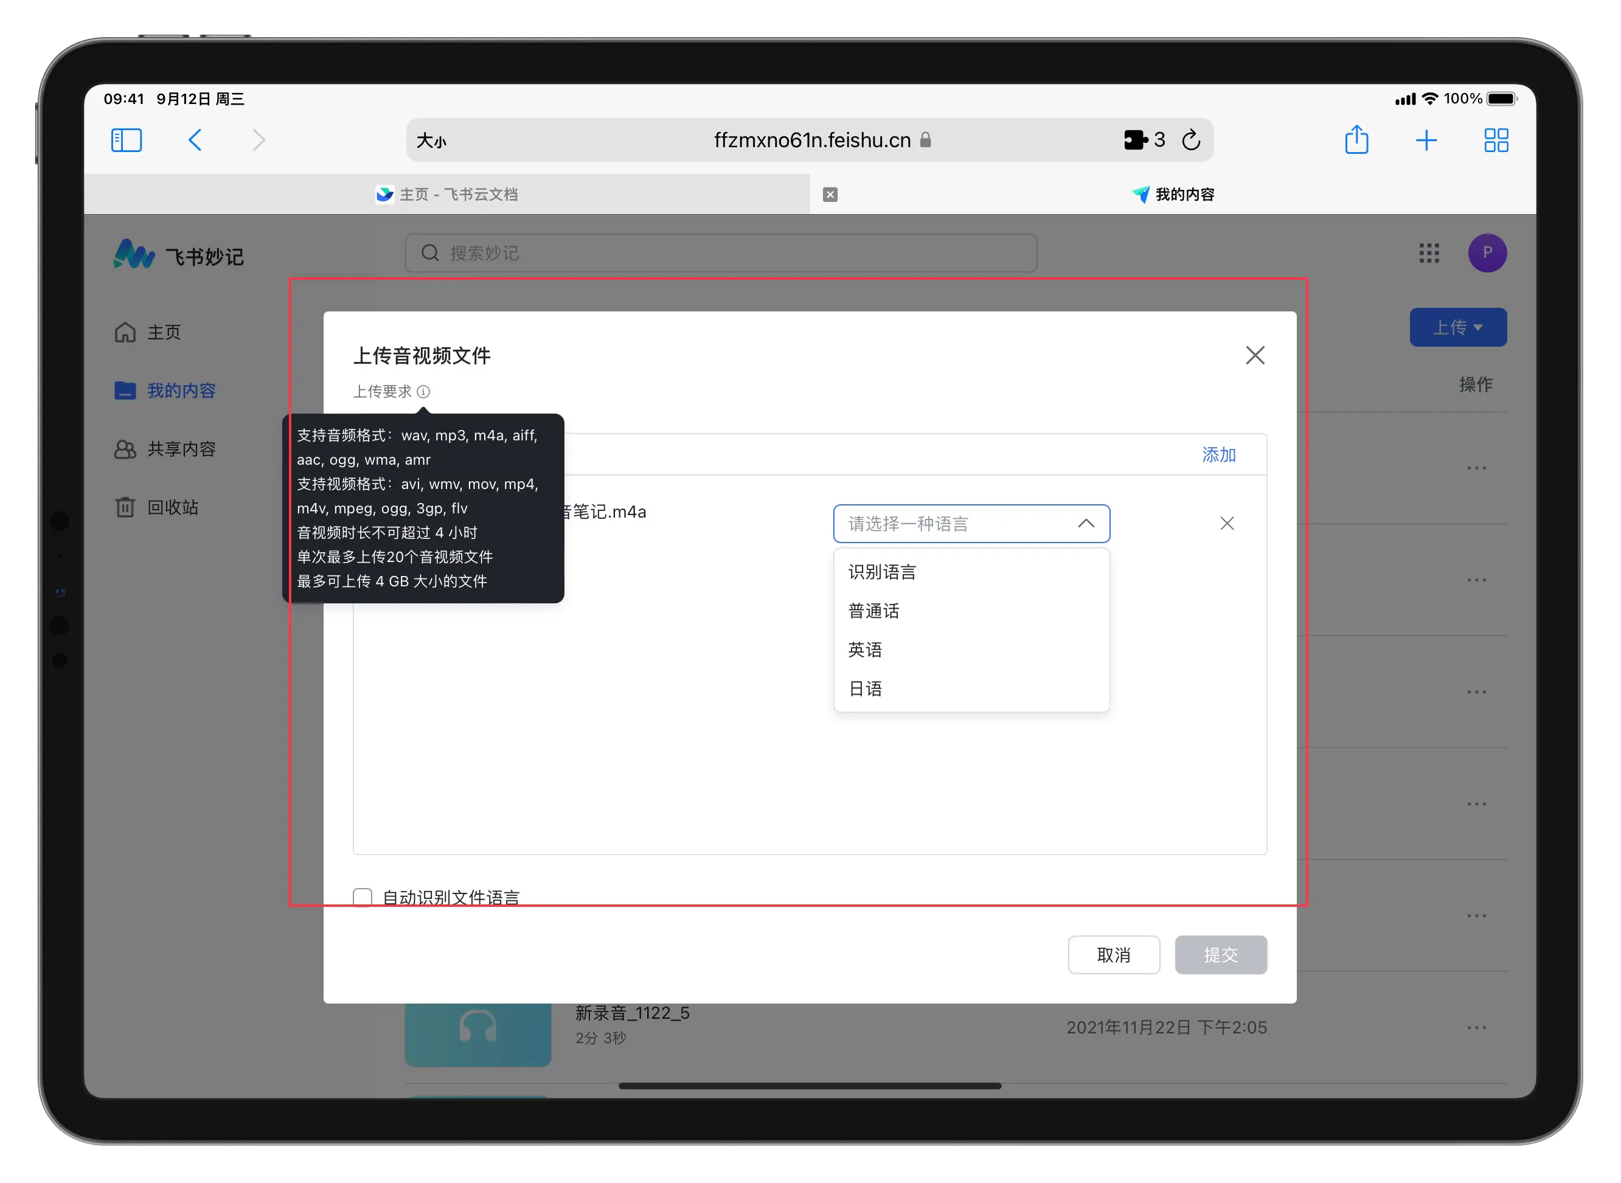Close the 我的内容 browser tab
Viewport: 1621px width, 1183px height.
(830, 195)
